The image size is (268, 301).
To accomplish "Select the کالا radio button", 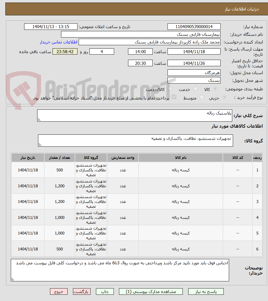I will click(x=215, y=89).
